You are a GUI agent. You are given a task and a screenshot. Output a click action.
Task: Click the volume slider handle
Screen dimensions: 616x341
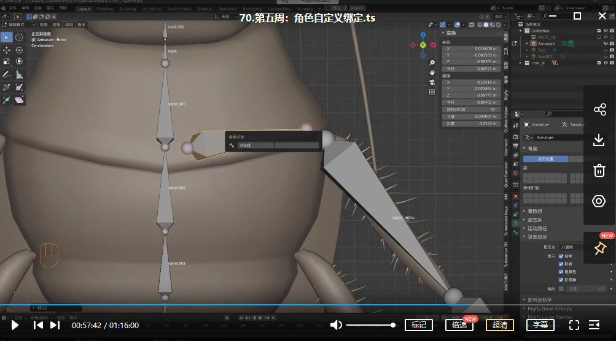coord(393,325)
